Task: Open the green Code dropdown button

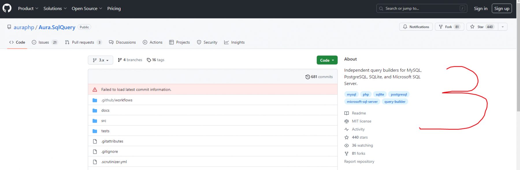Action: [327, 60]
